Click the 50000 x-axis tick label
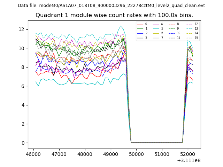Viewport: 223px width, 167px height. pyautogui.click(x=136, y=154)
